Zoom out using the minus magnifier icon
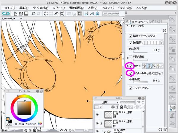The height and width of the screenshot is (133, 178). tap(26, 131)
